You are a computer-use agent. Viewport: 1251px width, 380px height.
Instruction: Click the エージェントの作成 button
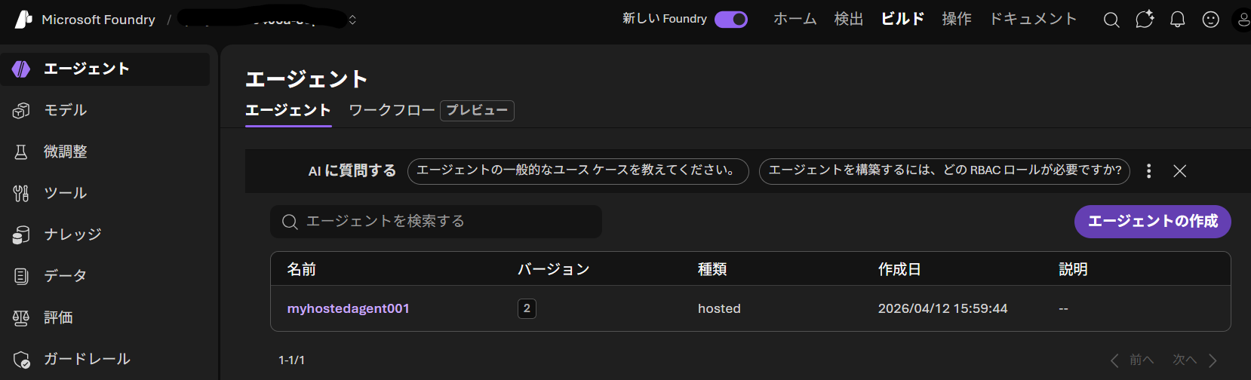[1153, 221]
